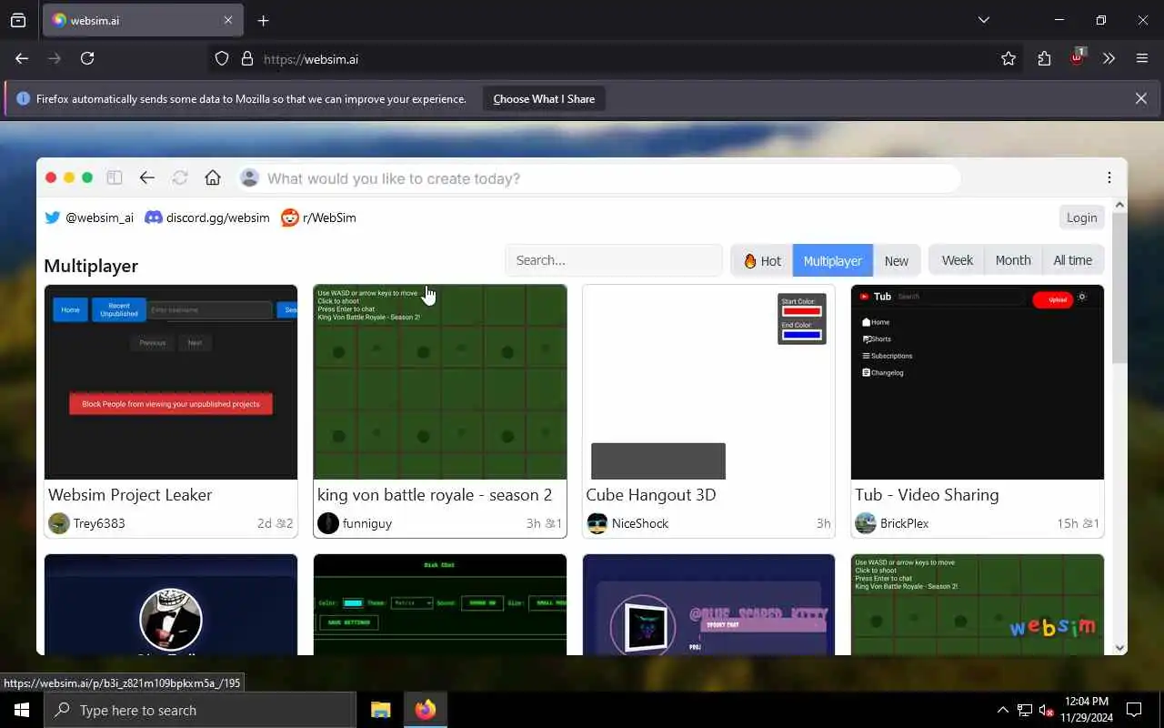Open a new tab with plus button
The width and height of the screenshot is (1164, 728).
point(263,20)
